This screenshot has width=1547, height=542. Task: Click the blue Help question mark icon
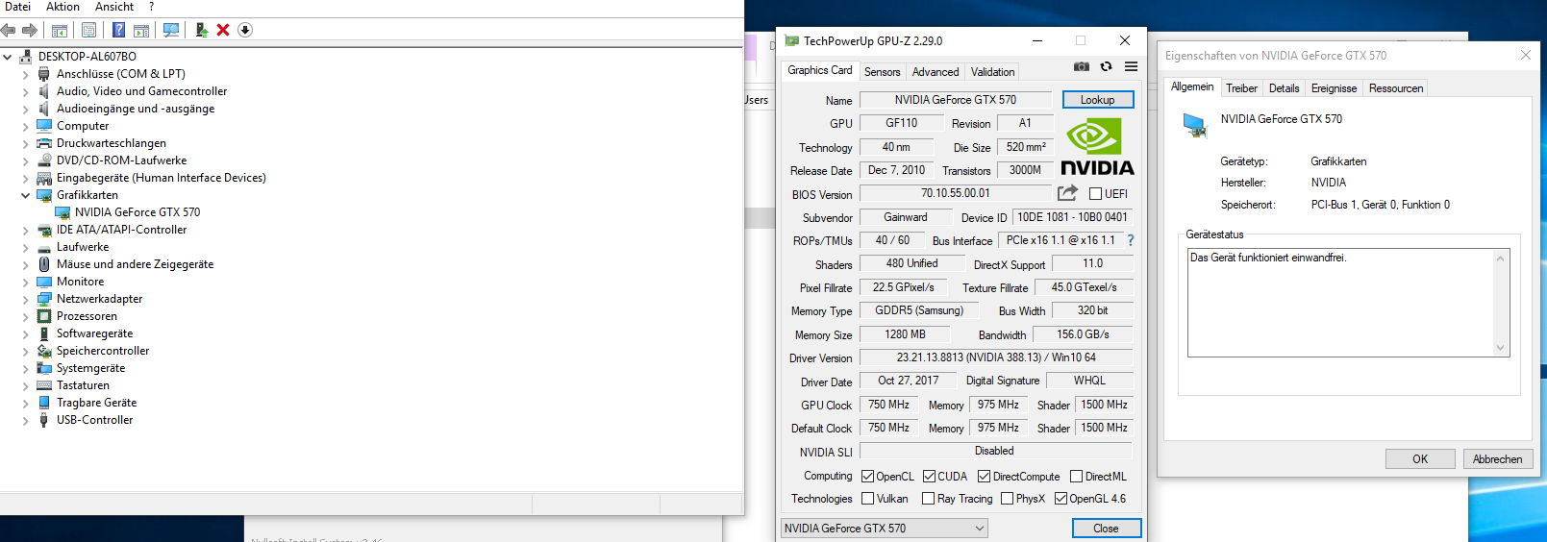coord(118,30)
